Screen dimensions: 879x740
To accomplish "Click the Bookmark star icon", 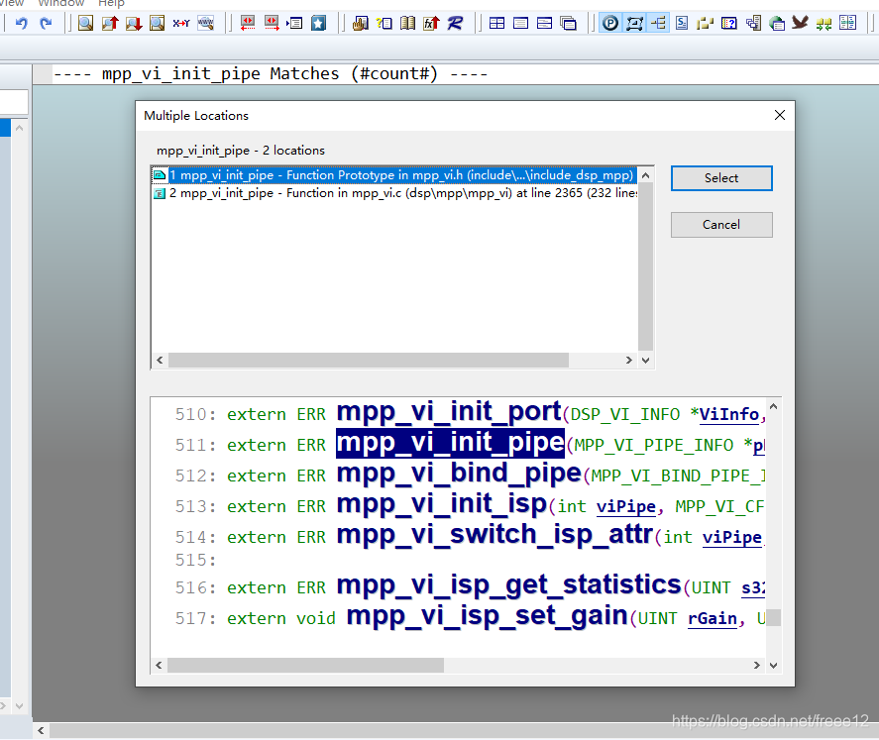I will (x=319, y=23).
